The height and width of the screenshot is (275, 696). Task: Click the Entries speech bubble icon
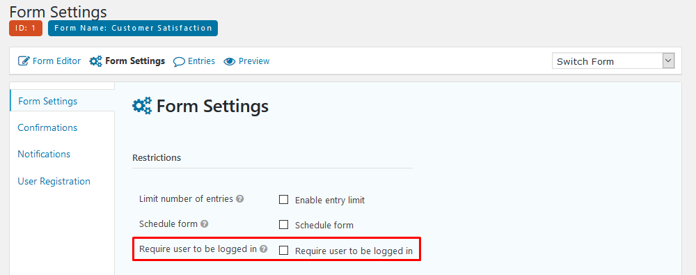pyautogui.click(x=179, y=61)
